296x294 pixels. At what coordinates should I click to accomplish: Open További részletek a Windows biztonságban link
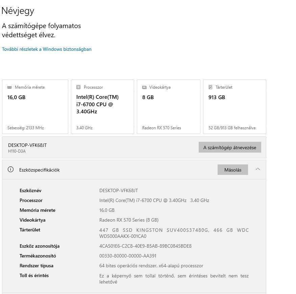pyautogui.click(x=47, y=49)
